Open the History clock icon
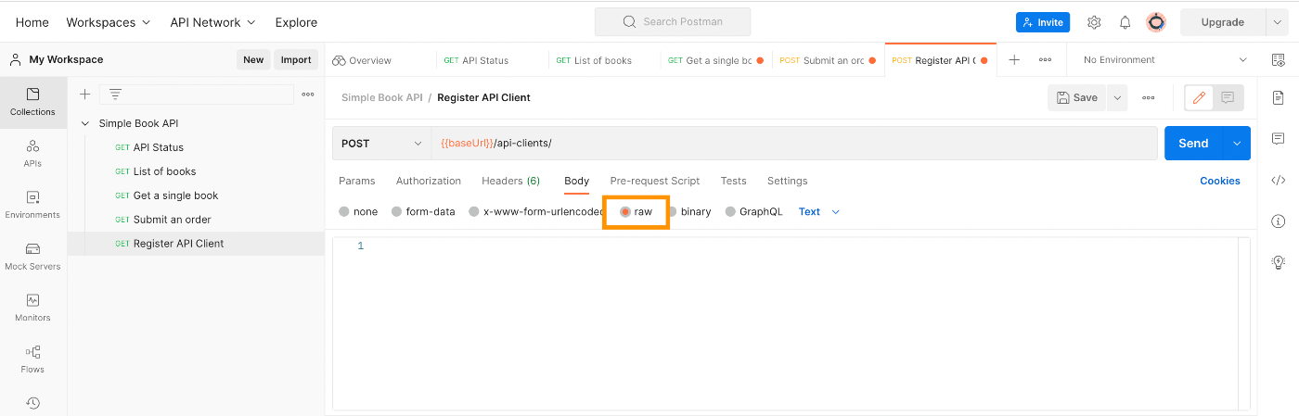The width and height of the screenshot is (1299, 416). coord(32,403)
